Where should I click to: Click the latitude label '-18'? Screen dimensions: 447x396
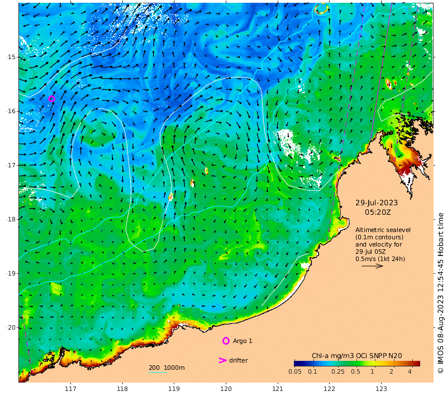(x=11, y=219)
